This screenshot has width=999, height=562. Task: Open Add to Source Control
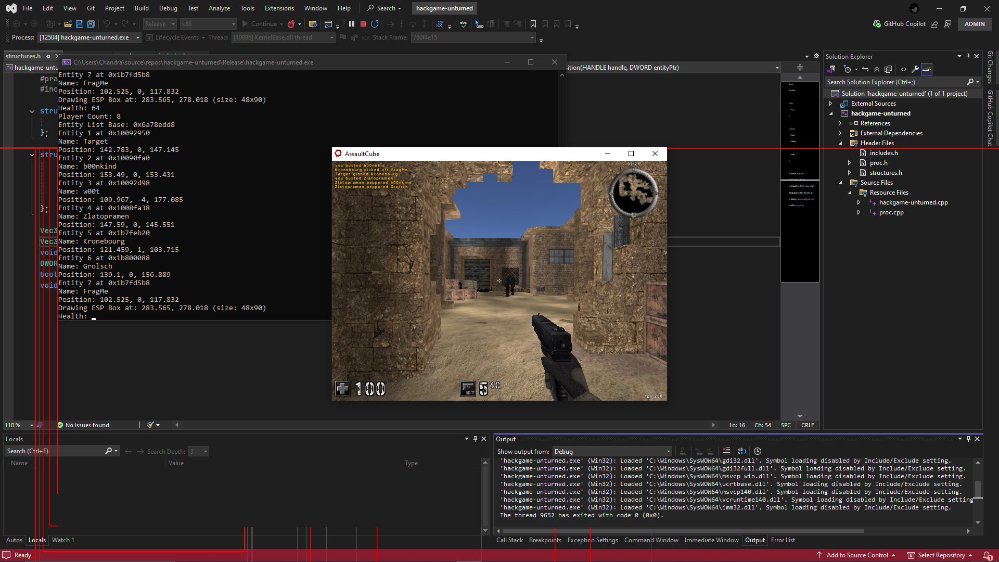[855, 555]
